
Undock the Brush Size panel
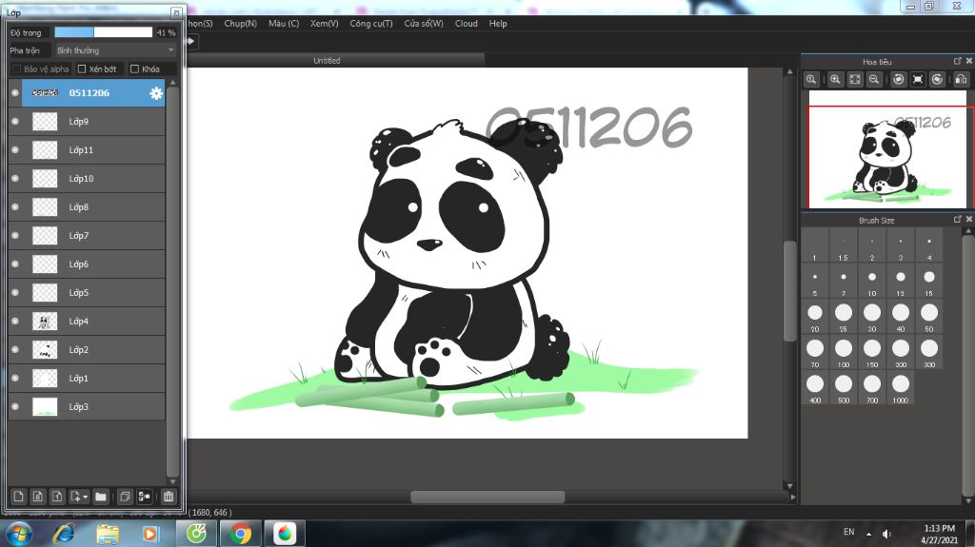[x=958, y=220]
